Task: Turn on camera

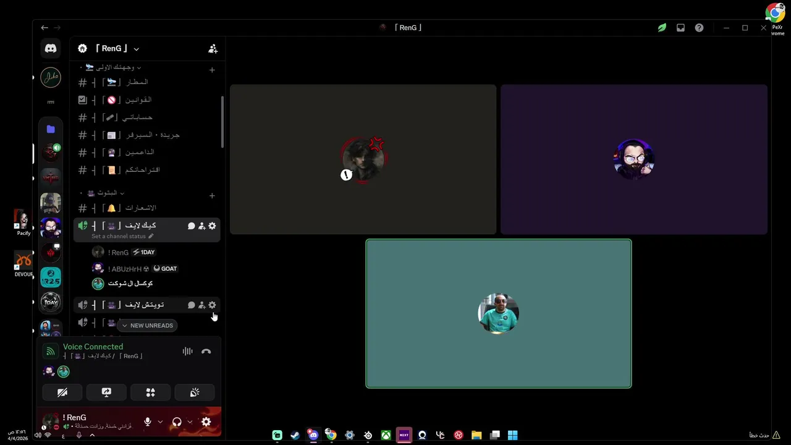Action: 62,392
